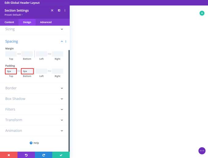
Task: Toggle the margin left-right link icon
Action: pos(50,54)
